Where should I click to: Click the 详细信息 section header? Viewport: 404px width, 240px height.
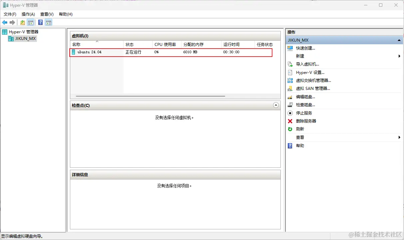(x=175, y=175)
